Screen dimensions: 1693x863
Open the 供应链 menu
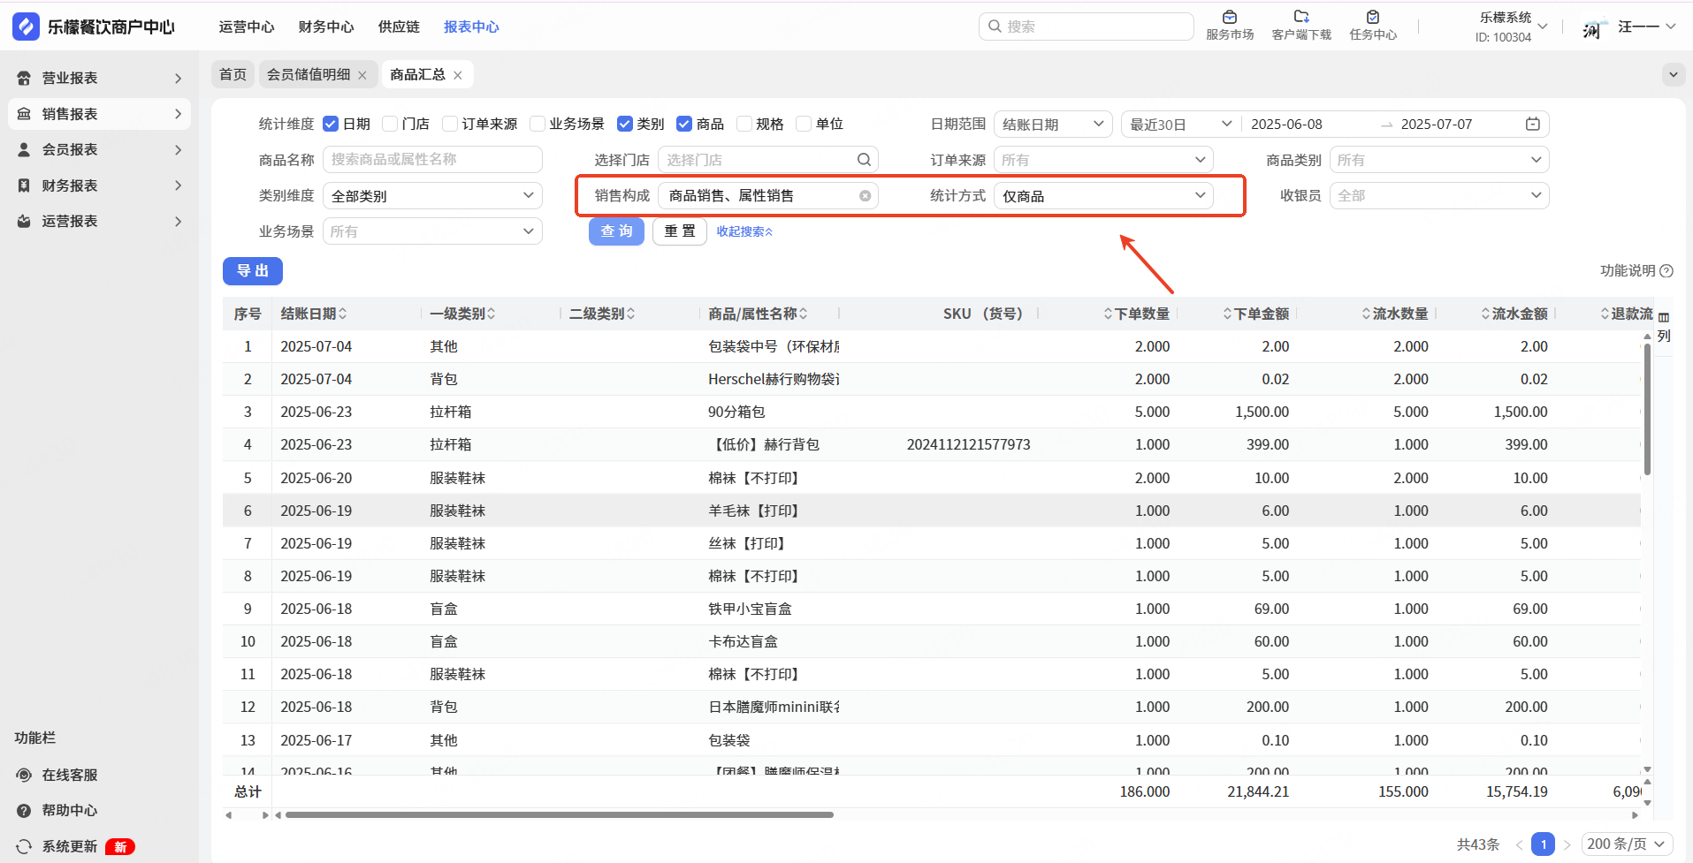click(x=399, y=26)
